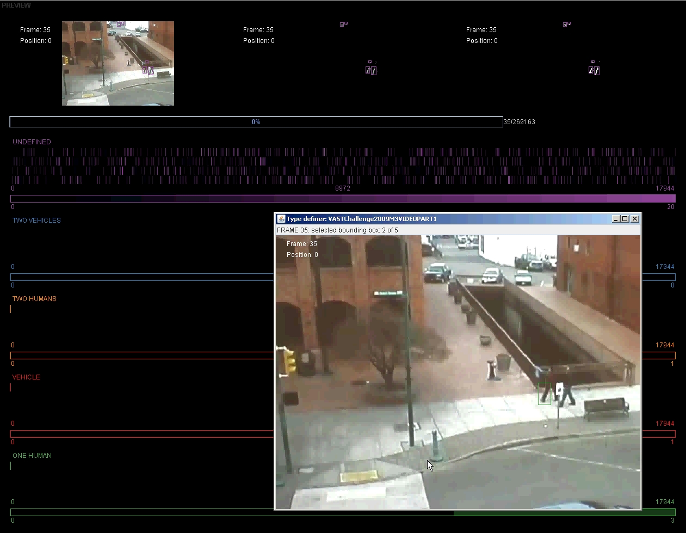The width and height of the screenshot is (686, 533).
Task: Select the TWO VEHICLES category label
Action: point(36,220)
